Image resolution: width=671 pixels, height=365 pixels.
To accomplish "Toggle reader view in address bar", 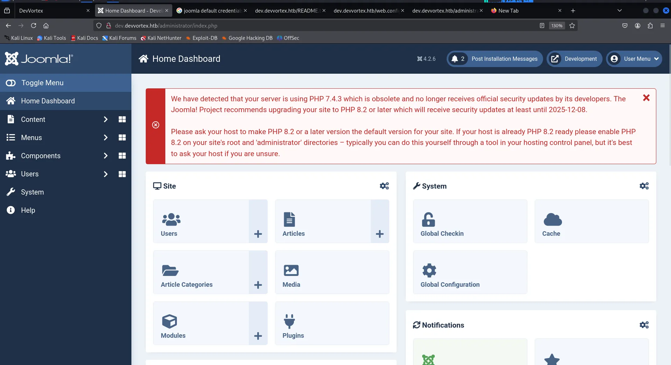I will click(542, 25).
